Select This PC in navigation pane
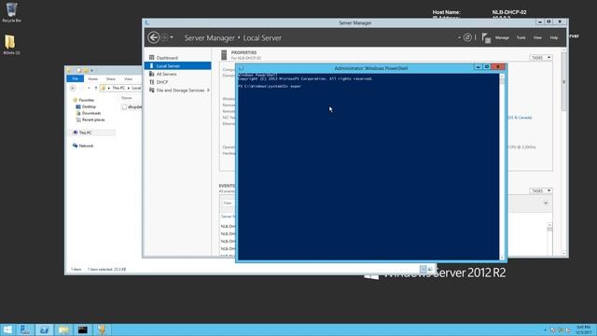 coord(85,133)
